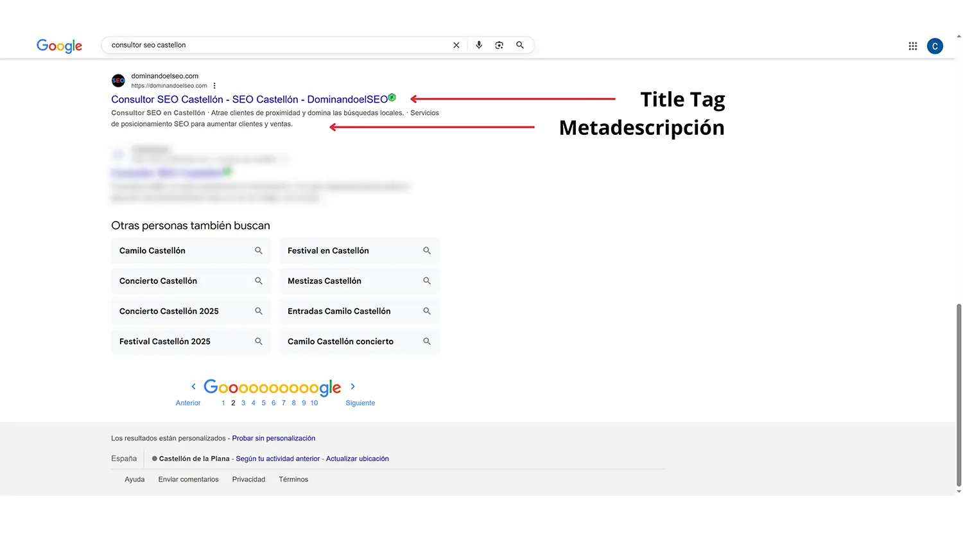Viewport: 963px width, 542px height.
Task: Open the Google account avatar
Action: click(x=935, y=46)
